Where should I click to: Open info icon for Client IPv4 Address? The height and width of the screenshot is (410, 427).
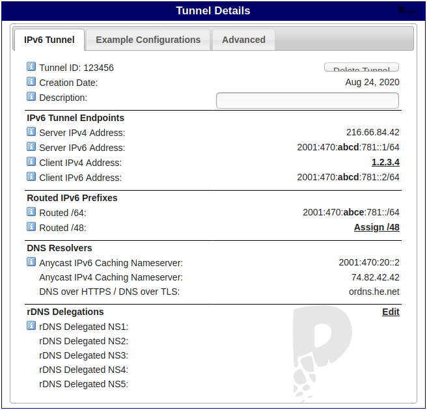point(31,161)
